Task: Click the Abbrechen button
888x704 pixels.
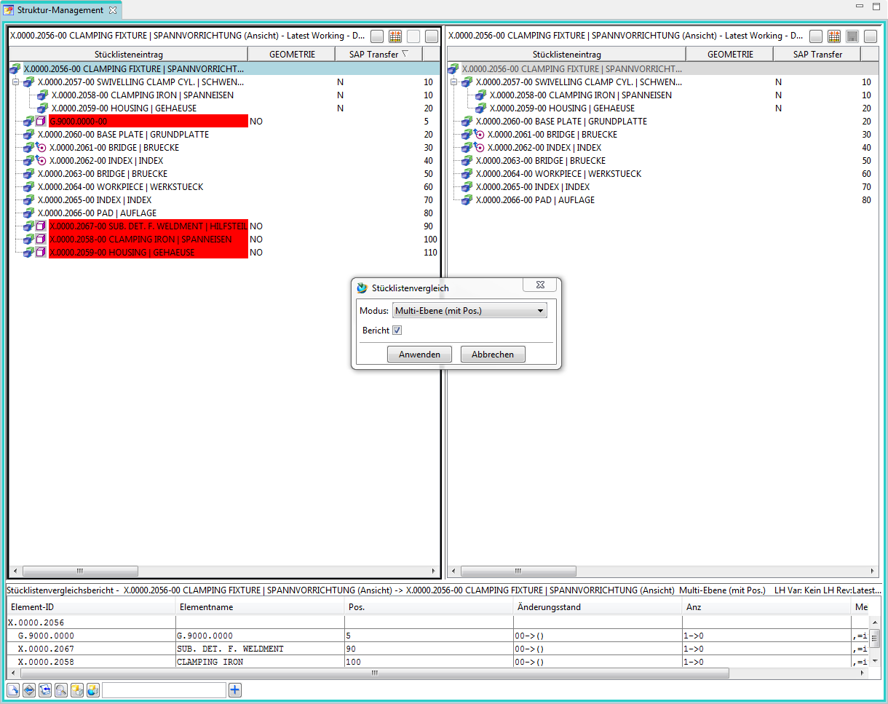Action: point(493,355)
